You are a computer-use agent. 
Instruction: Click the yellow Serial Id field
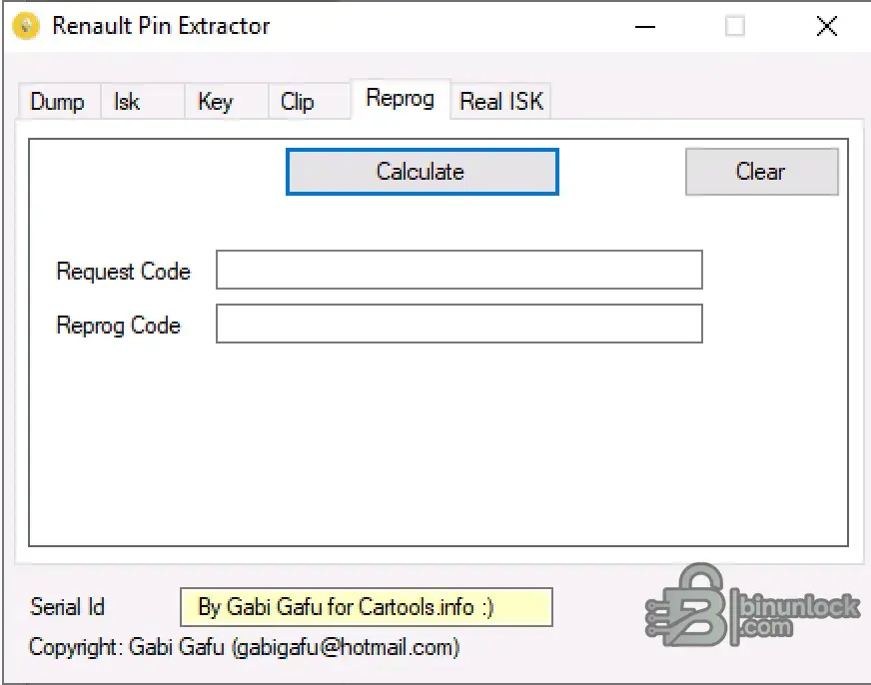366,607
